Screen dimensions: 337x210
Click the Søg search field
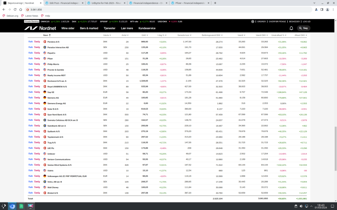click(303, 28)
